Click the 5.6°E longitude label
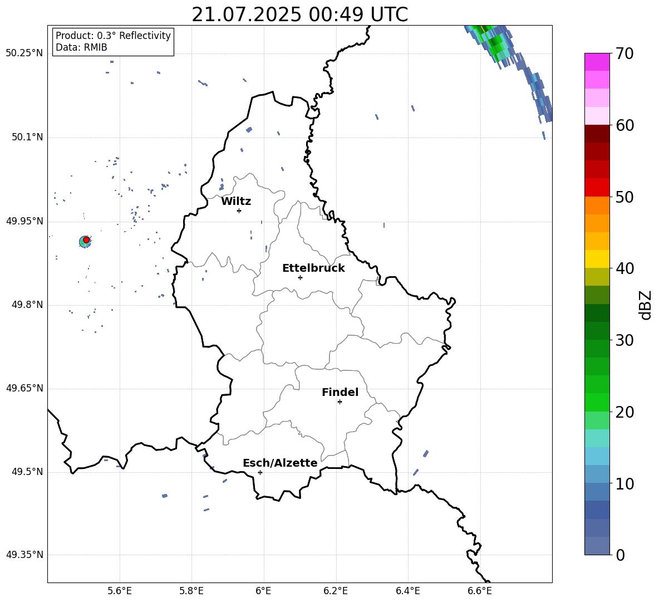Image resolution: width=659 pixels, height=602 pixels. (120, 591)
